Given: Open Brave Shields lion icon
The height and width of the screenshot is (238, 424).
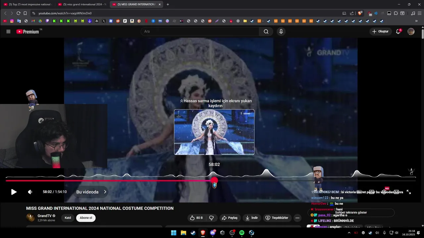Looking at the screenshot, I should click(x=360, y=13).
